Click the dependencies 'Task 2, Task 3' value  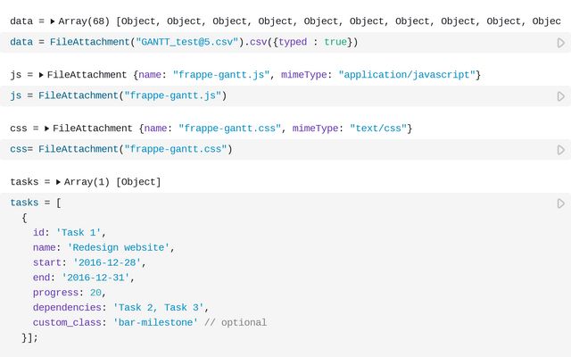[x=159, y=307]
